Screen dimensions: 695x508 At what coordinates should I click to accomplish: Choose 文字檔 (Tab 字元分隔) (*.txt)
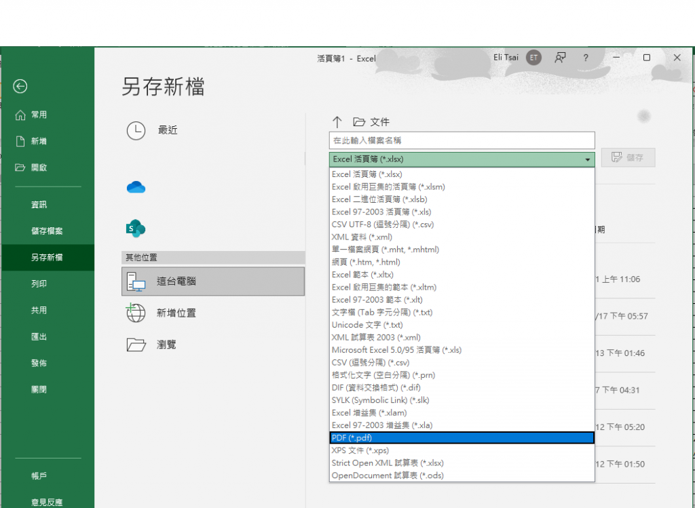[x=462, y=312]
